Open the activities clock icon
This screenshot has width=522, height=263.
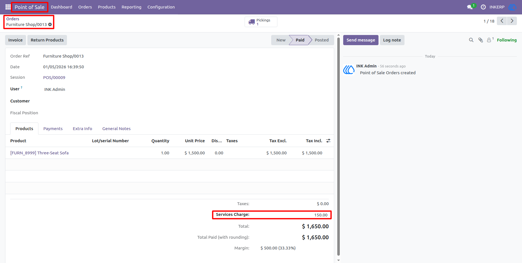(x=483, y=7)
